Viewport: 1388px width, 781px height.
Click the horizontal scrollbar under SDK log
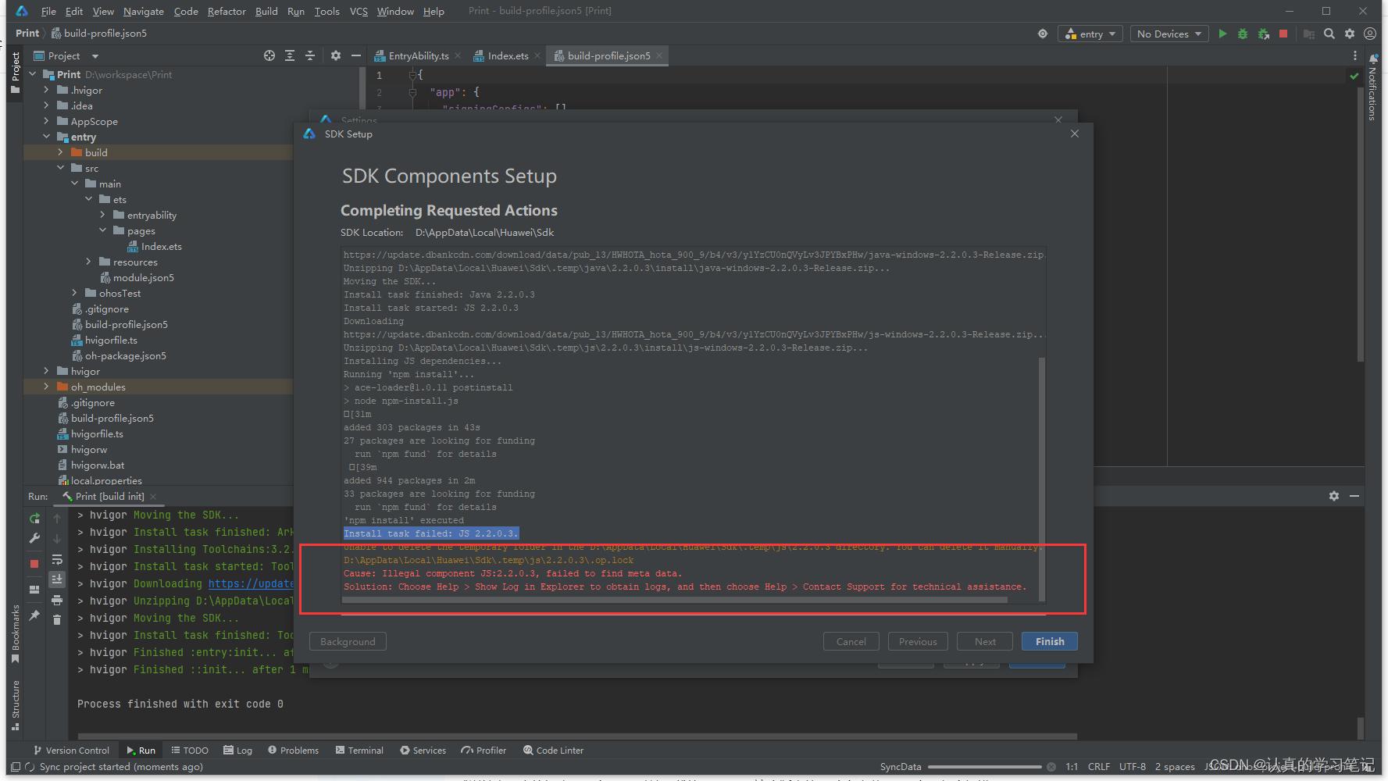coord(675,600)
